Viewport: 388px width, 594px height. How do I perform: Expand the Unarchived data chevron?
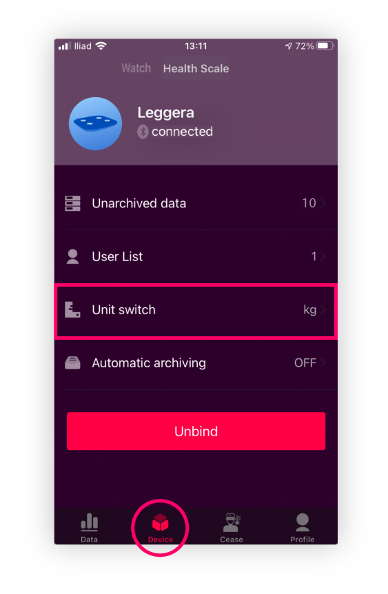tap(323, 203)
